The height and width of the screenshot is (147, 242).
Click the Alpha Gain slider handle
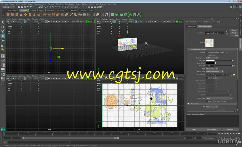tap(232, 66)
